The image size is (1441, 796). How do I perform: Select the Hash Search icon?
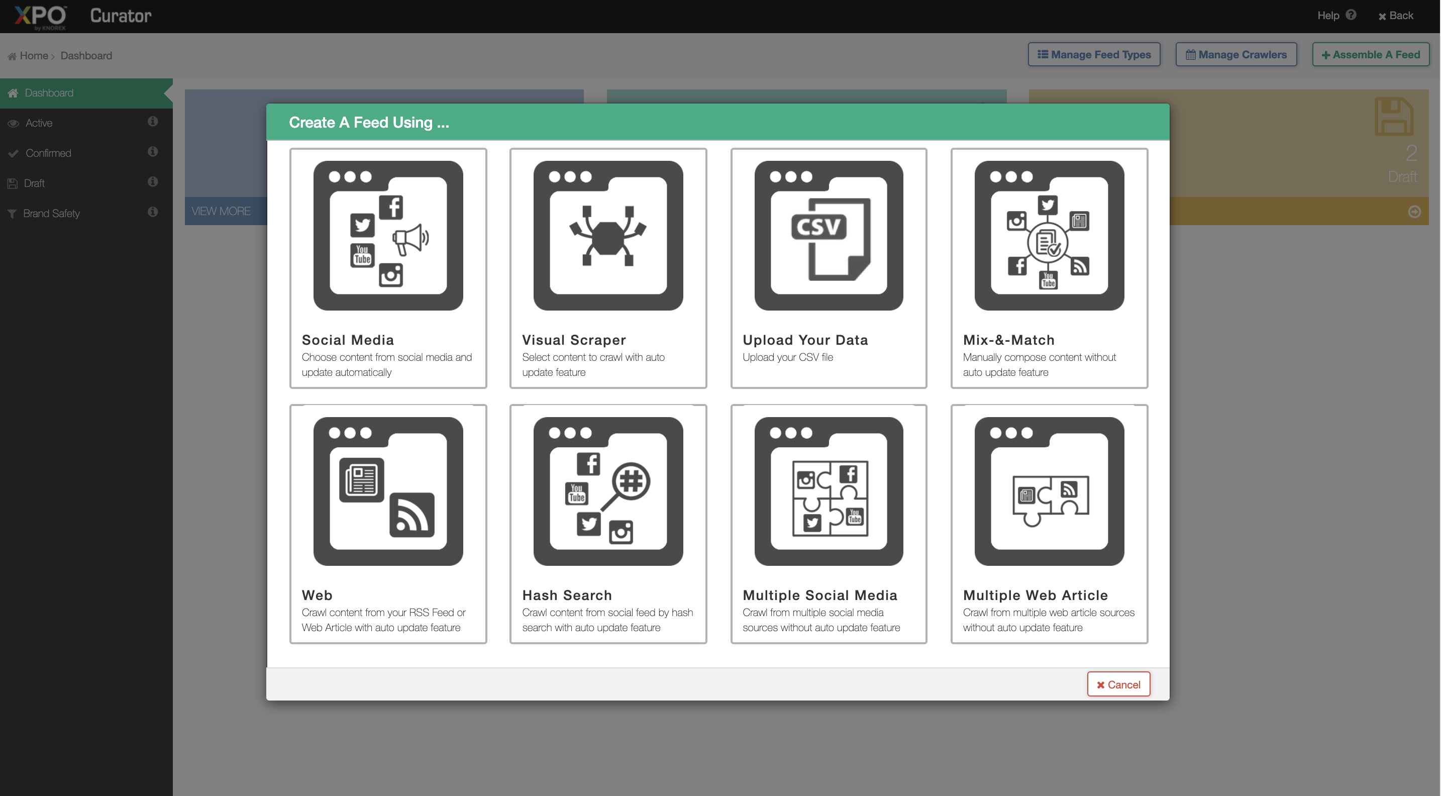(608, 491)
